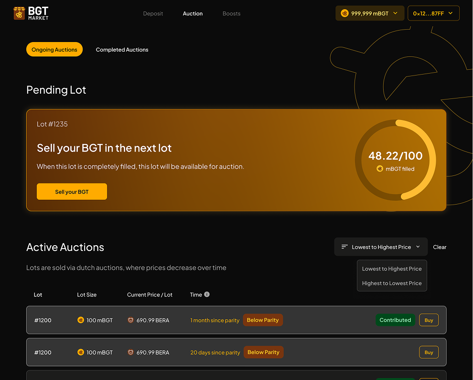Clear the active sort filter

point(440,247)
